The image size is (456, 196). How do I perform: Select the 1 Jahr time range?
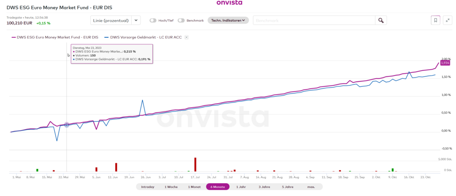pos(241,187)
